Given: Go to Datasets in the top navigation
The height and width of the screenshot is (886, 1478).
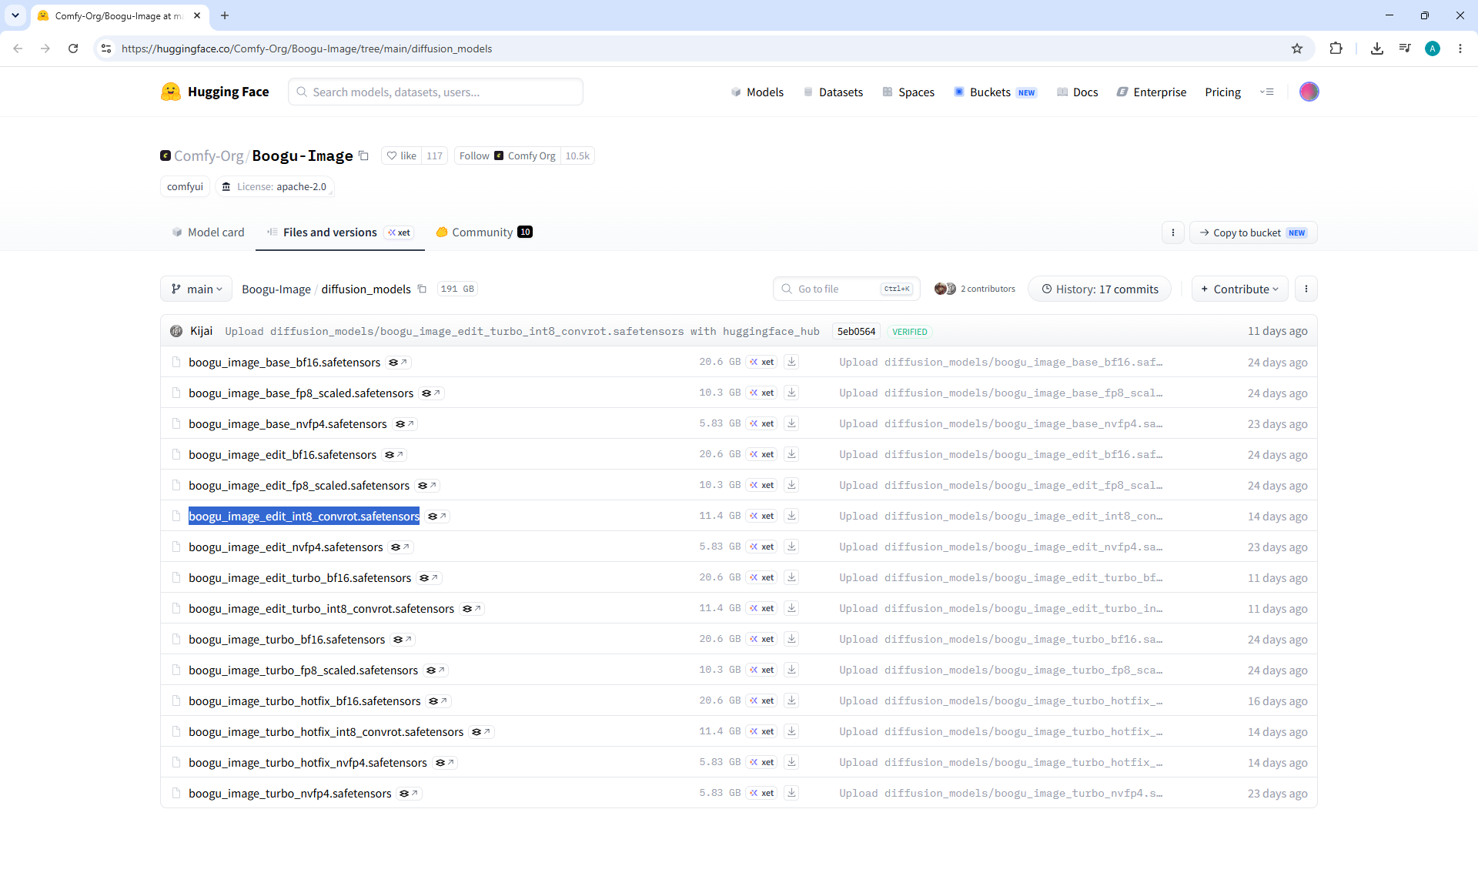Looking at the screenshot, I should click(x=833, y=92).
